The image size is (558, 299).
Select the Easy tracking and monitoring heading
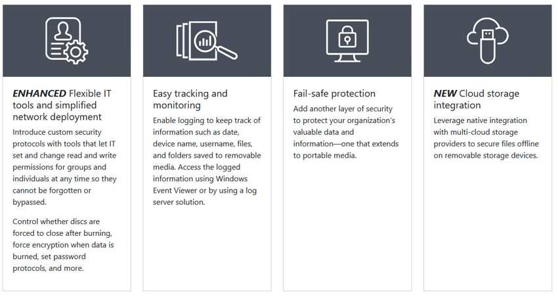[x=190, y=99]
